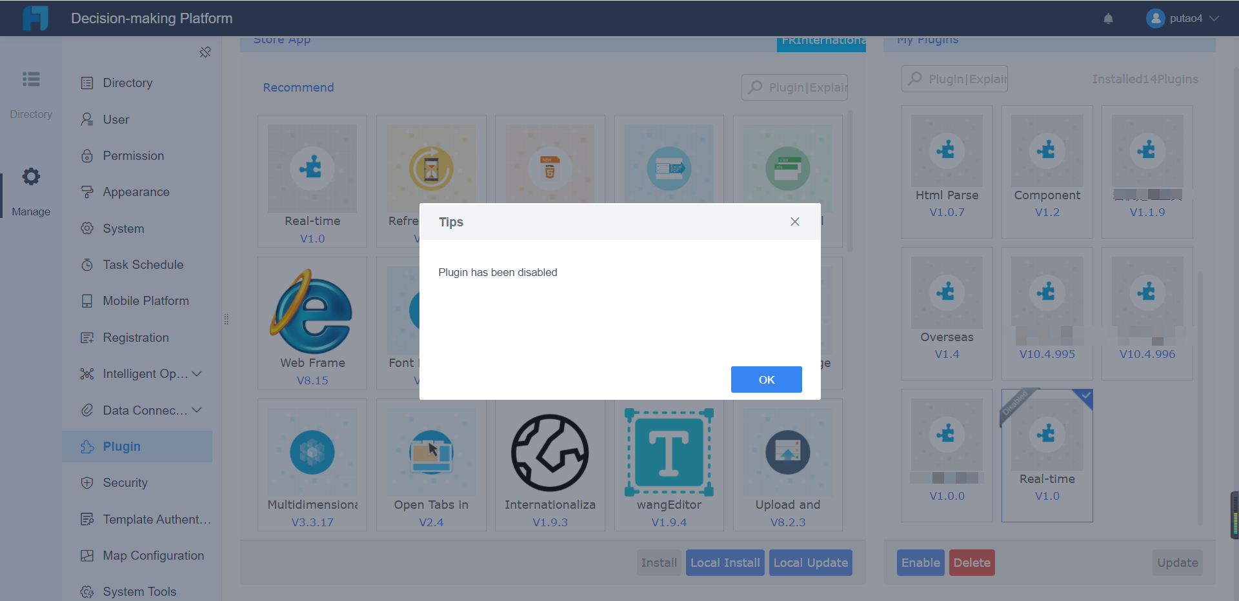Select the Web Frame plugin card
This screenshot has height=601, width=1239.
click(x=312, y=323)
